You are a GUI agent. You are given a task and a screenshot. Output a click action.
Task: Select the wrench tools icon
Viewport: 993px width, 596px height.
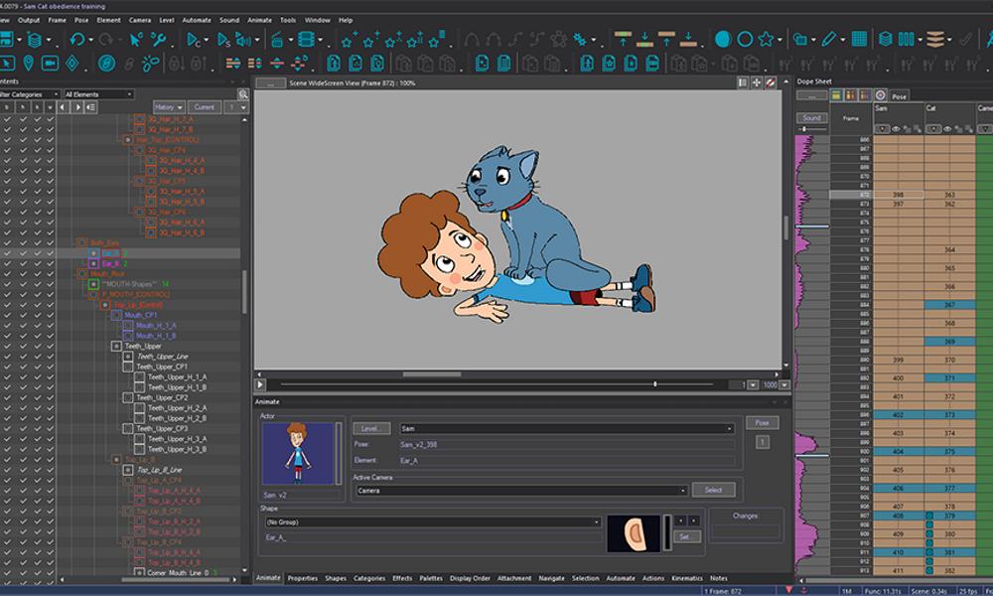[x=159, y=40]
